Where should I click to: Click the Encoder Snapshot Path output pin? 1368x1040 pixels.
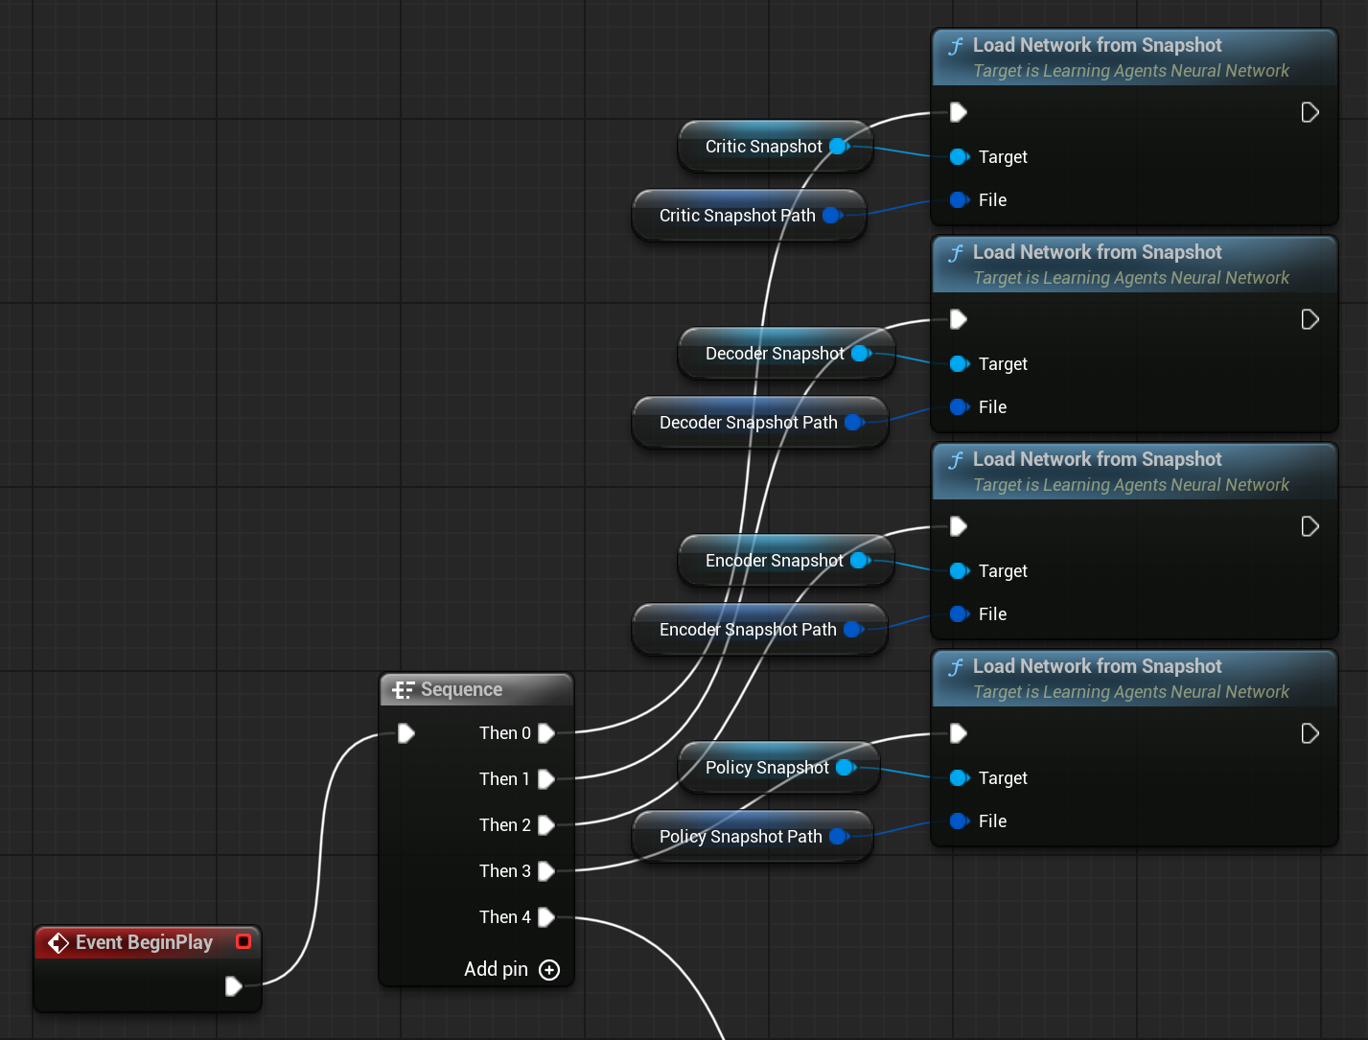tap(854, 629)
